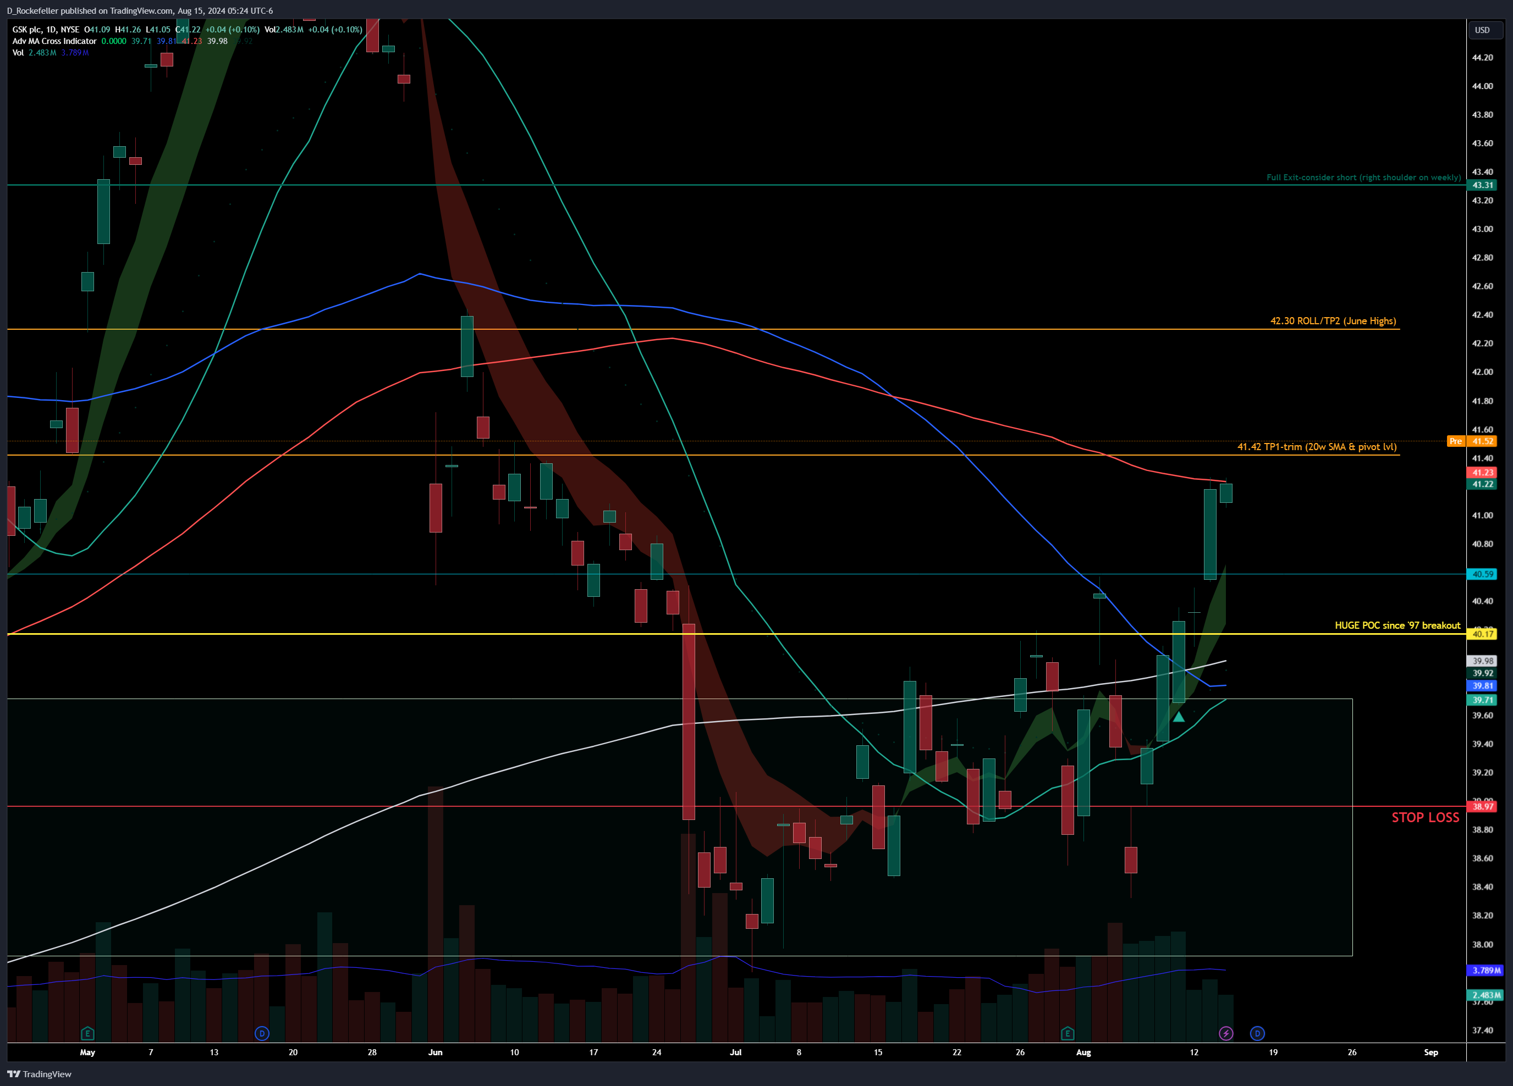Click the white 39.98 price tag
Screen dimensions: 1513x1086
tap(1482, 661)
